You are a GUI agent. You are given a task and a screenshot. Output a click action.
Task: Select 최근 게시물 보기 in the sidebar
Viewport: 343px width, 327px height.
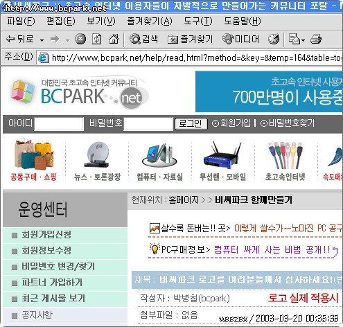[65, 299]
